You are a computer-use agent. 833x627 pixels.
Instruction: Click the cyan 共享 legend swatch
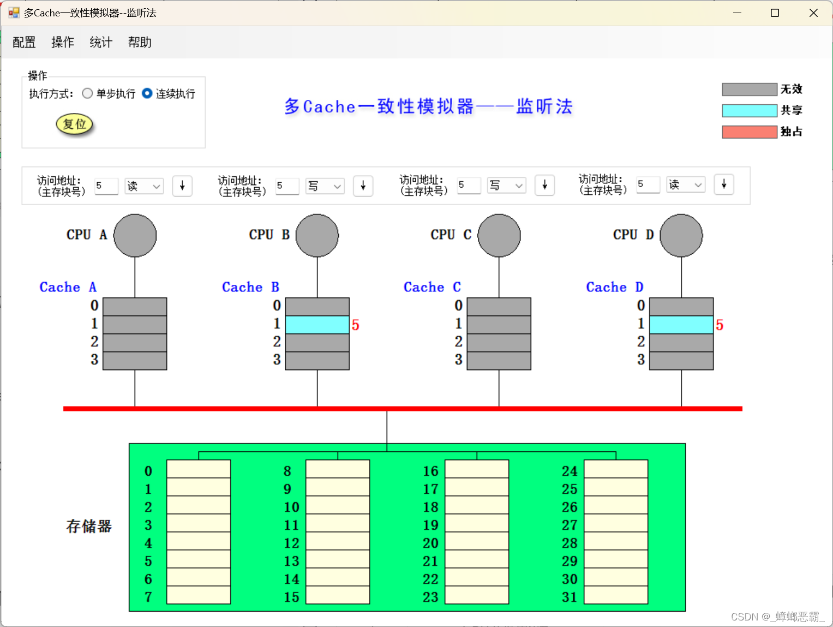click(x=749, y=111)
